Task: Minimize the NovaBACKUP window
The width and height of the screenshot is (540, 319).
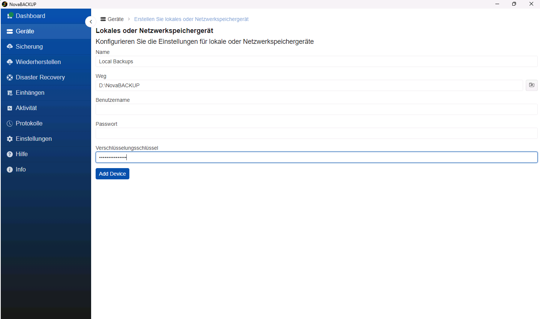Action: (x=497, y=4)
